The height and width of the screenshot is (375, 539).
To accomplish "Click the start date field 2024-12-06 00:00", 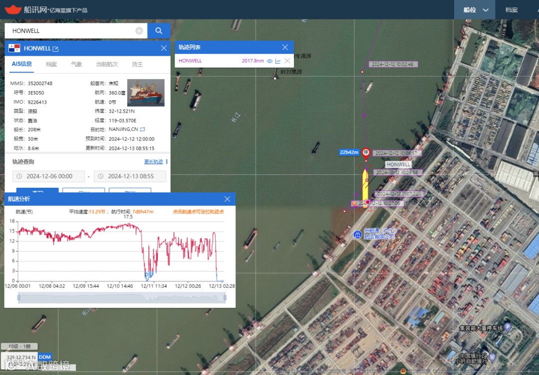I will [x=48, y=176].
